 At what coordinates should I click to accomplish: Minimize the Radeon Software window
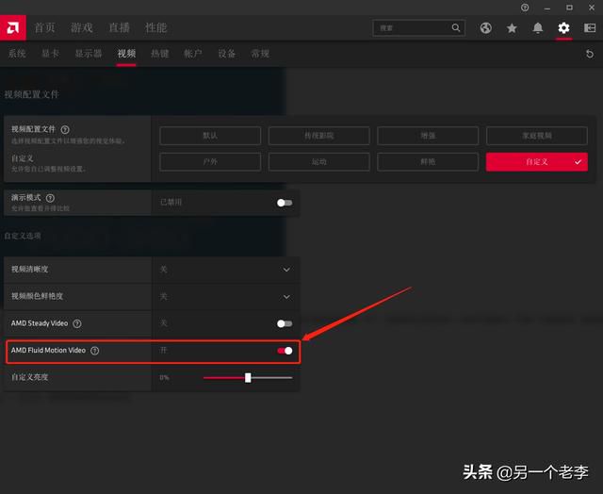click(x=547, y=8)
